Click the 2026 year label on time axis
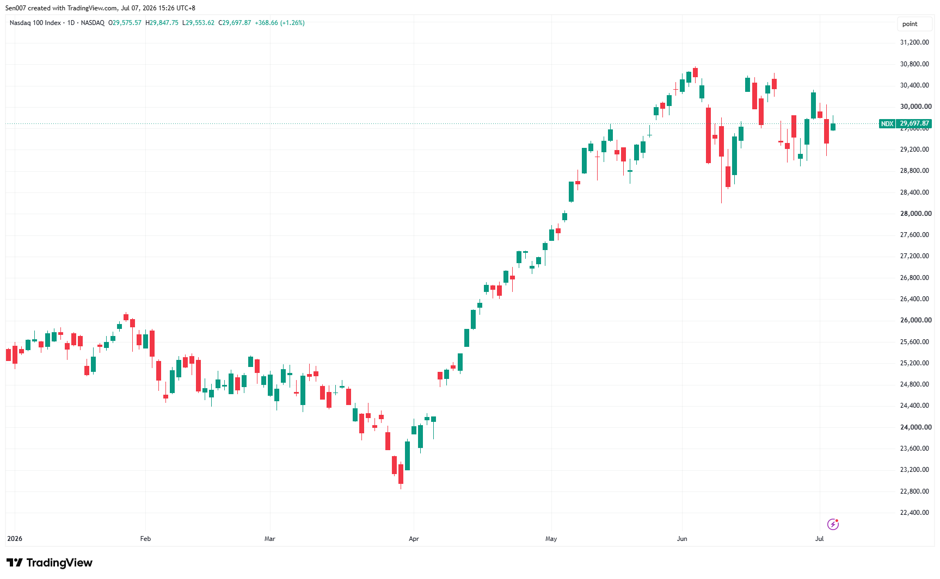Viewport: 940px width, 579px height. pyautogui.click(x=15, y=539)
